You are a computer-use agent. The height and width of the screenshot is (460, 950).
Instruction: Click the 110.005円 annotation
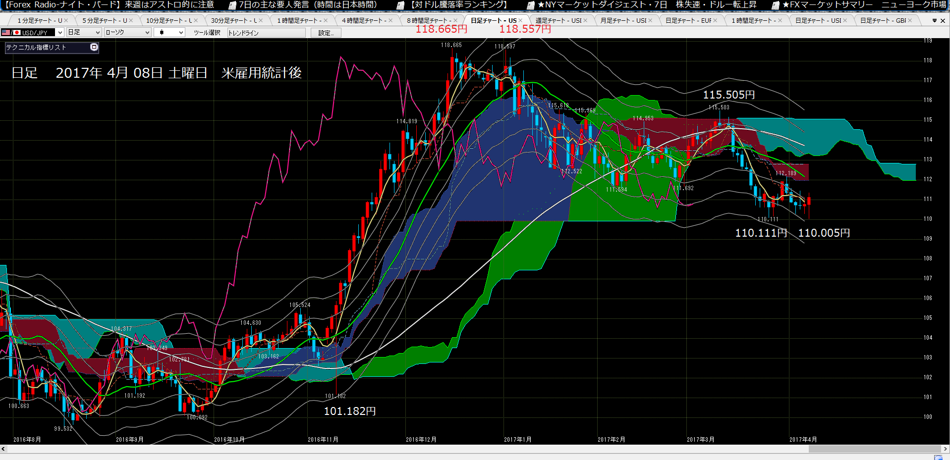(824, 233)
